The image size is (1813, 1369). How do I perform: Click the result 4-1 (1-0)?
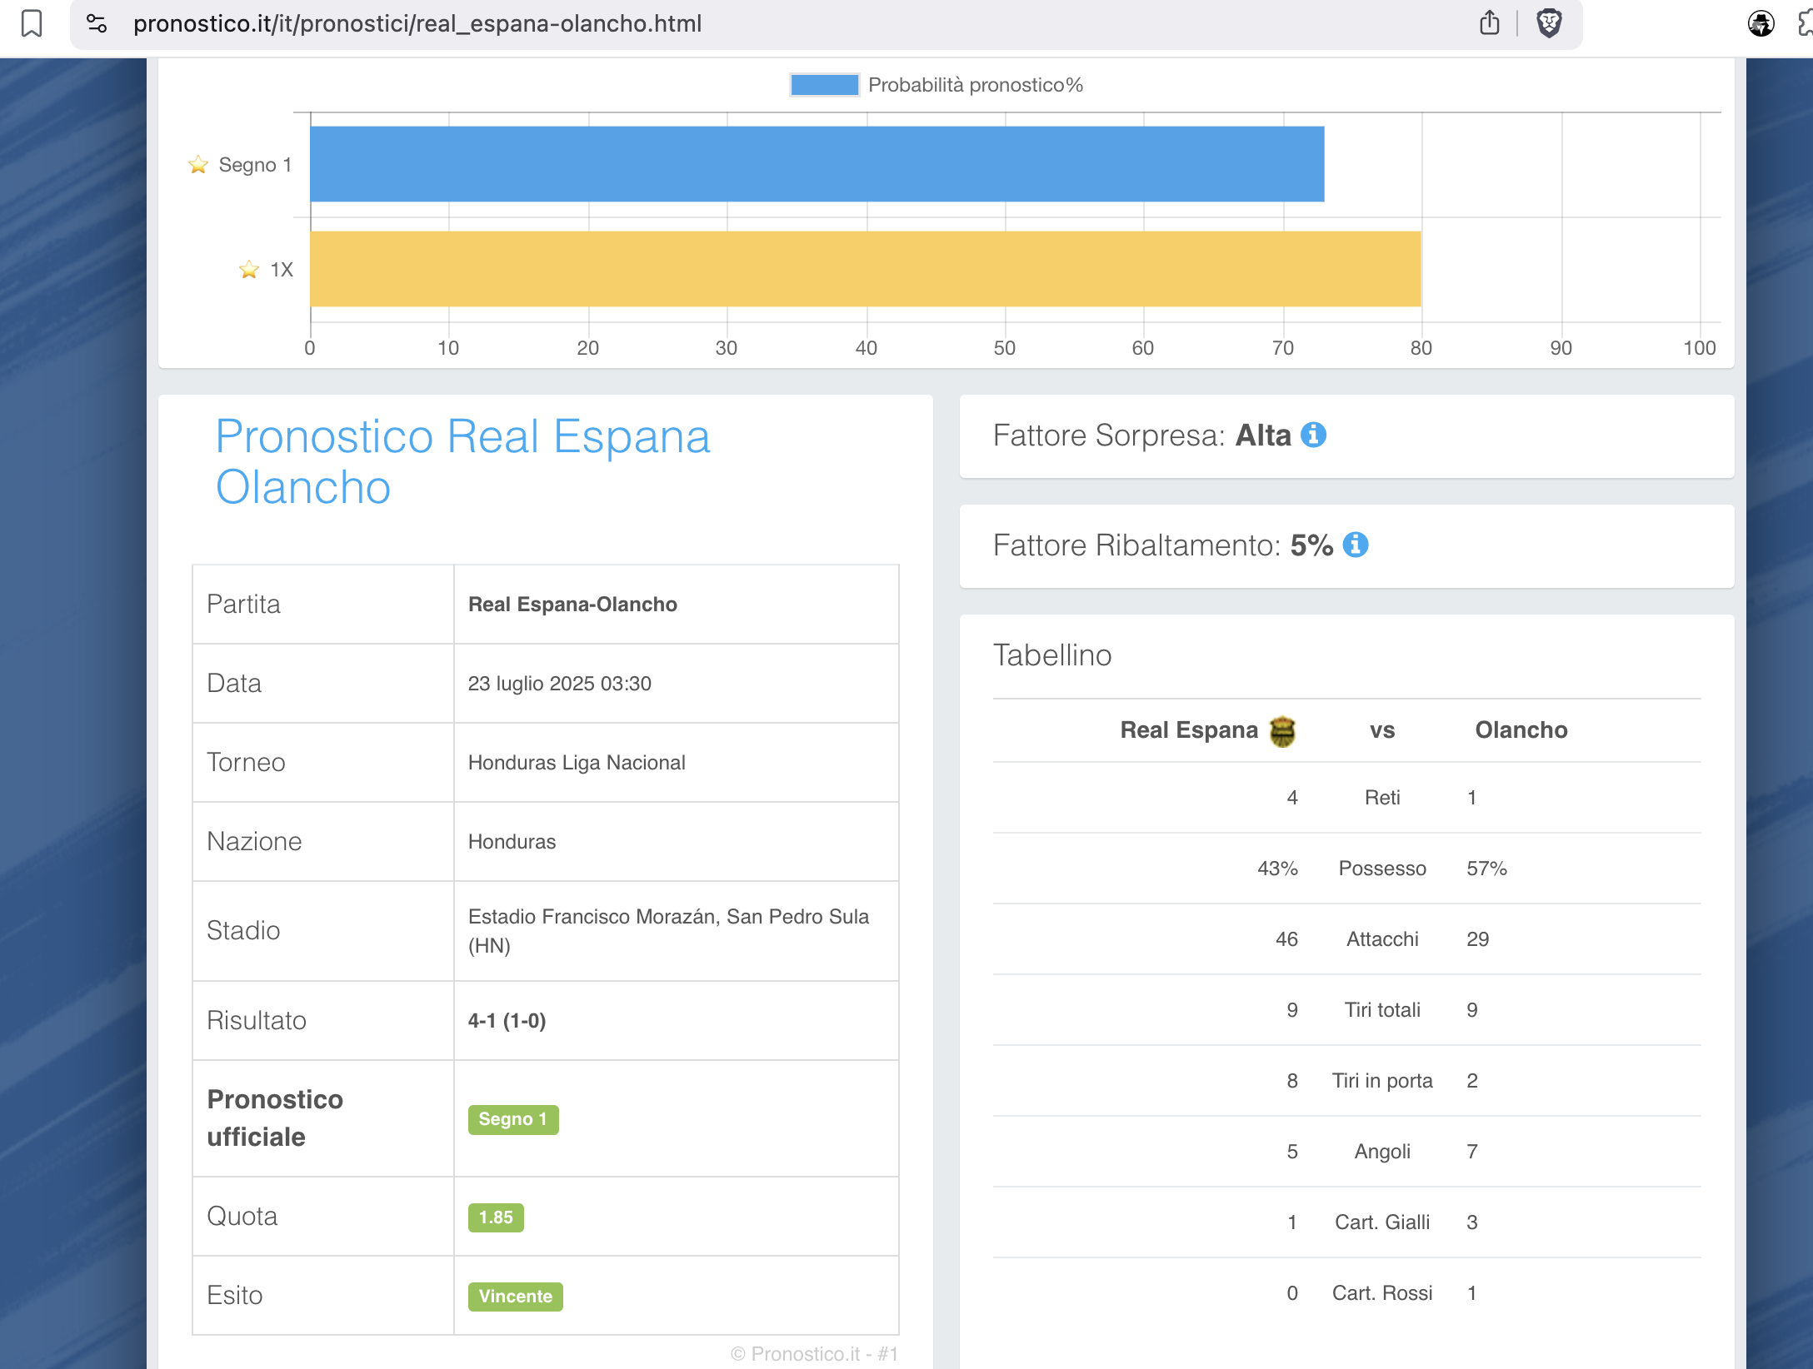(507, 1021)
